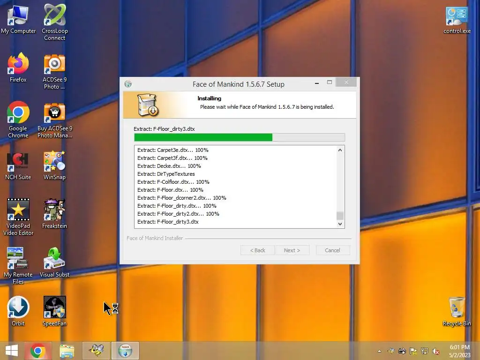Image resolution: width=480 pixels, height=360 pixels.
Task: Select the Firefox desktop shortcut
Action: [x=18, y=68]
